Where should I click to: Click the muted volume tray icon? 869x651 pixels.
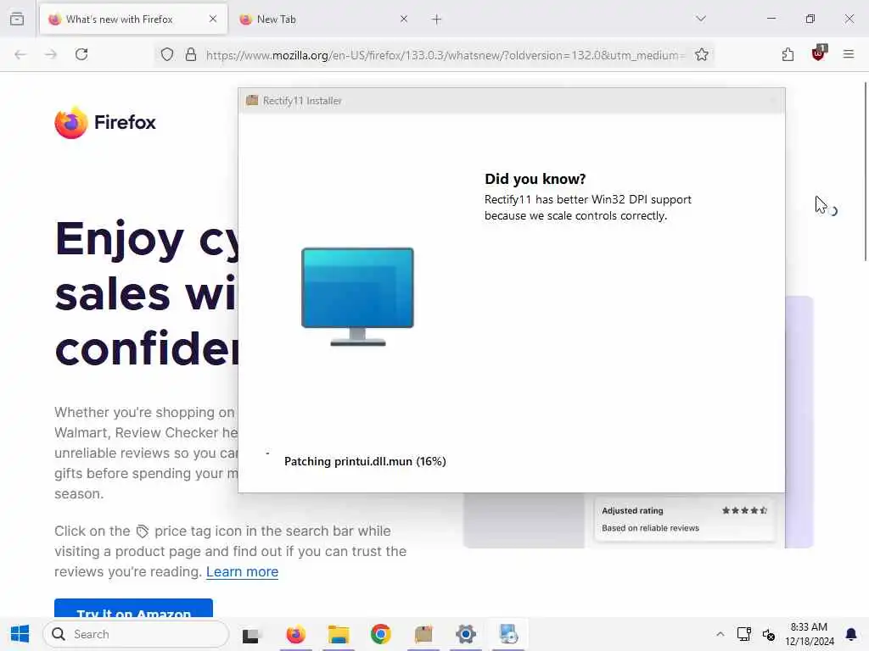tap(768, 634)
